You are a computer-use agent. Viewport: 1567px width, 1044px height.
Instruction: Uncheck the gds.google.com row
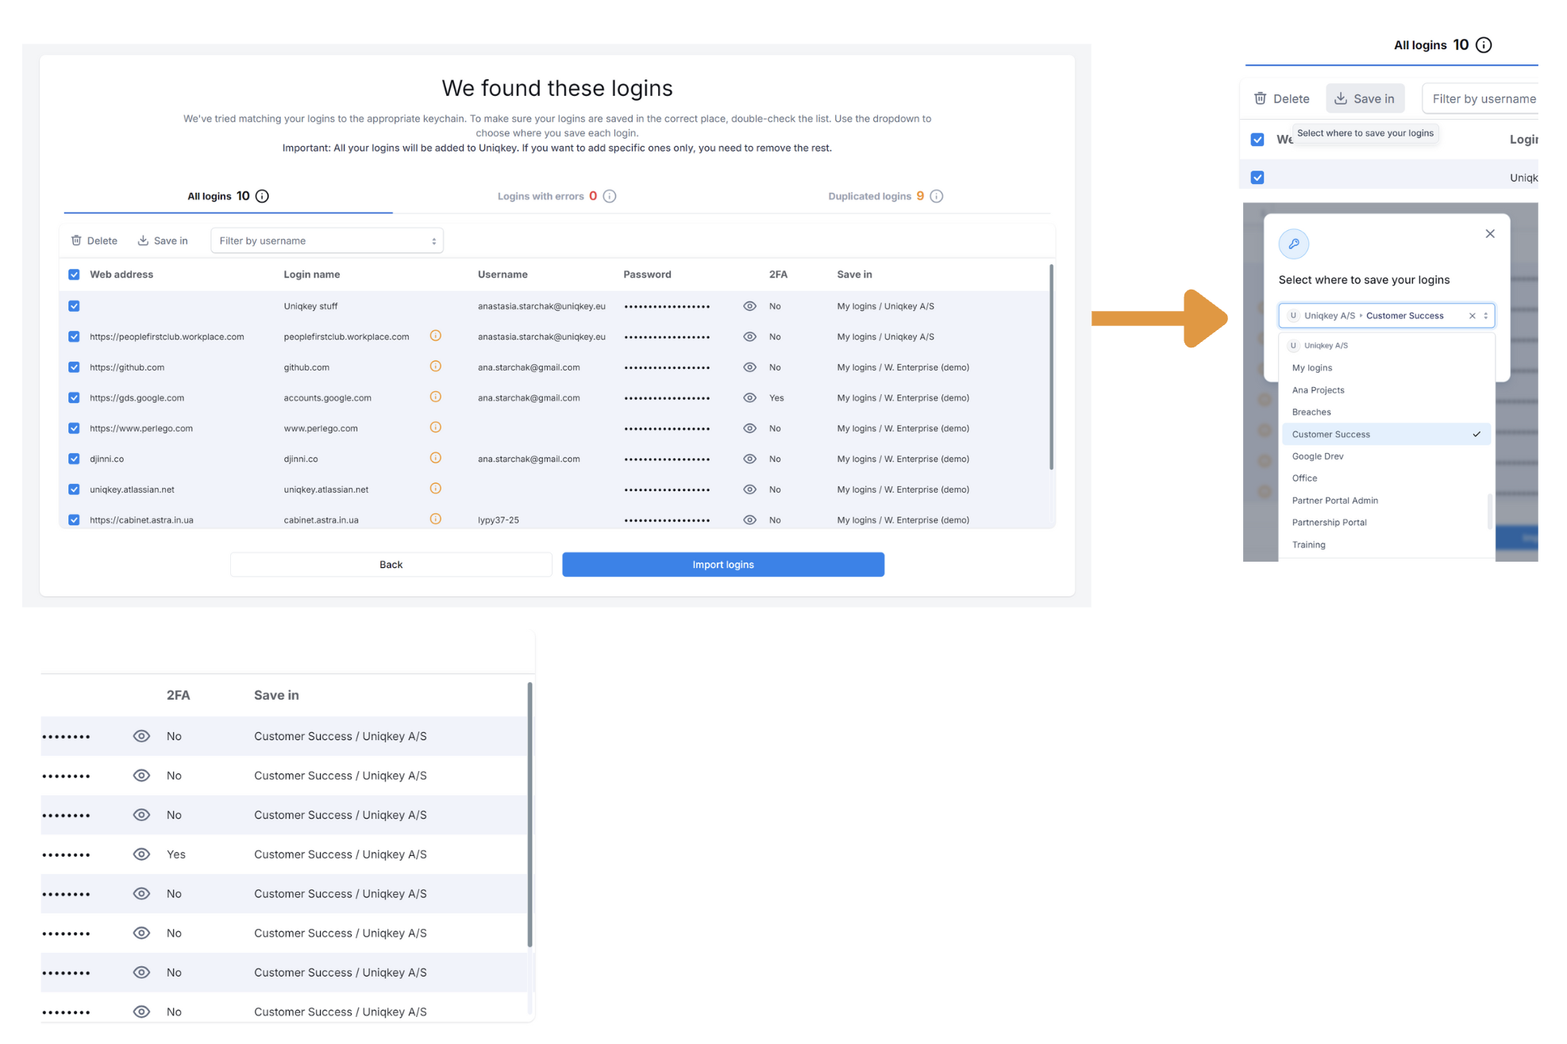74,397
